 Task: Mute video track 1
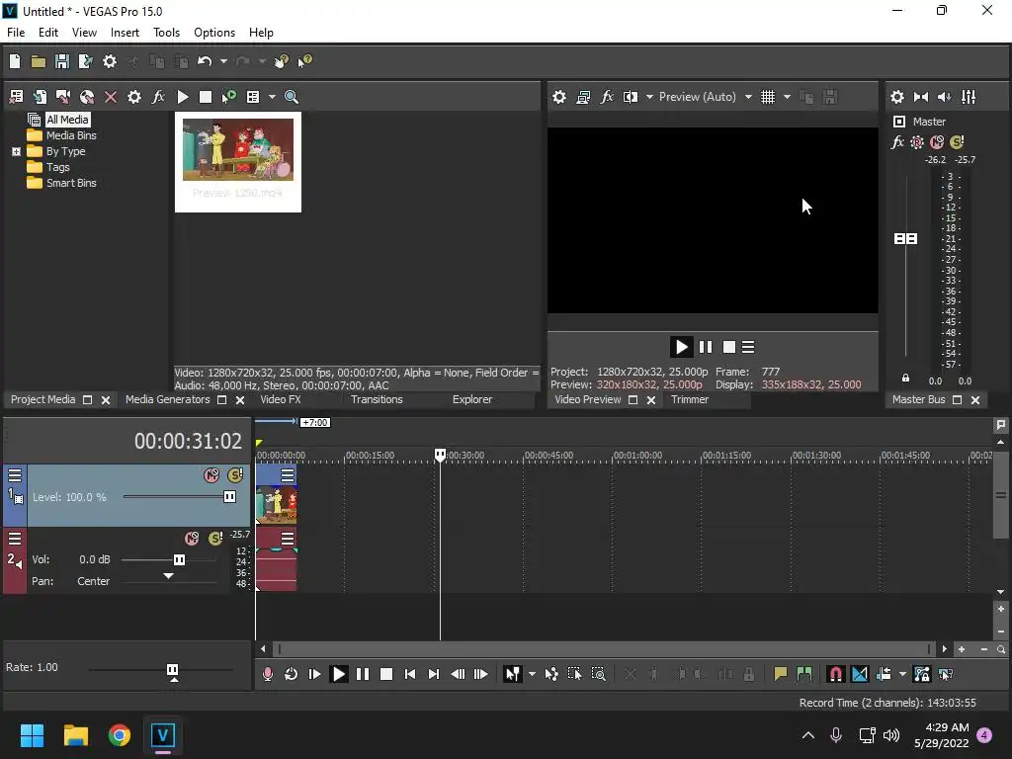211,475
